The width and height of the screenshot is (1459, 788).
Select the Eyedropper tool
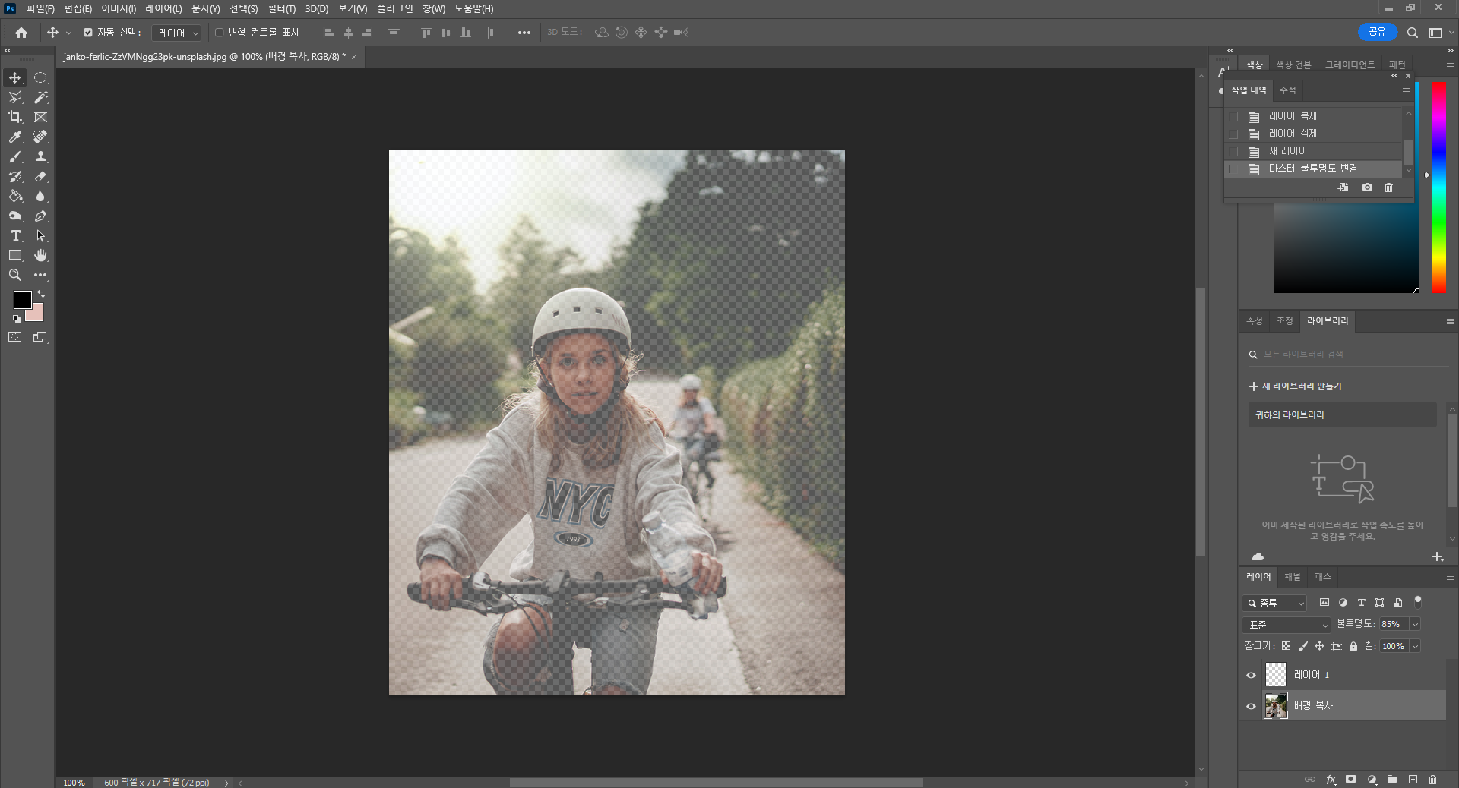(x=15, y=137)
